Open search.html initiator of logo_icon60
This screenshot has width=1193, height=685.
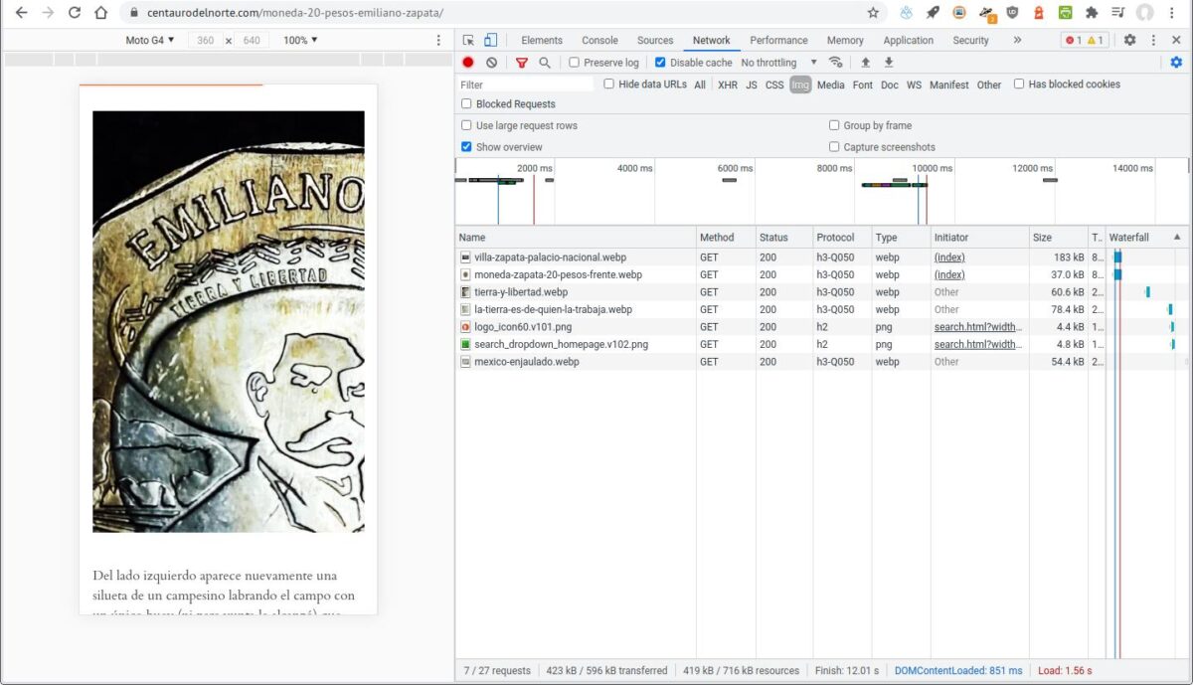coord(978,327)
